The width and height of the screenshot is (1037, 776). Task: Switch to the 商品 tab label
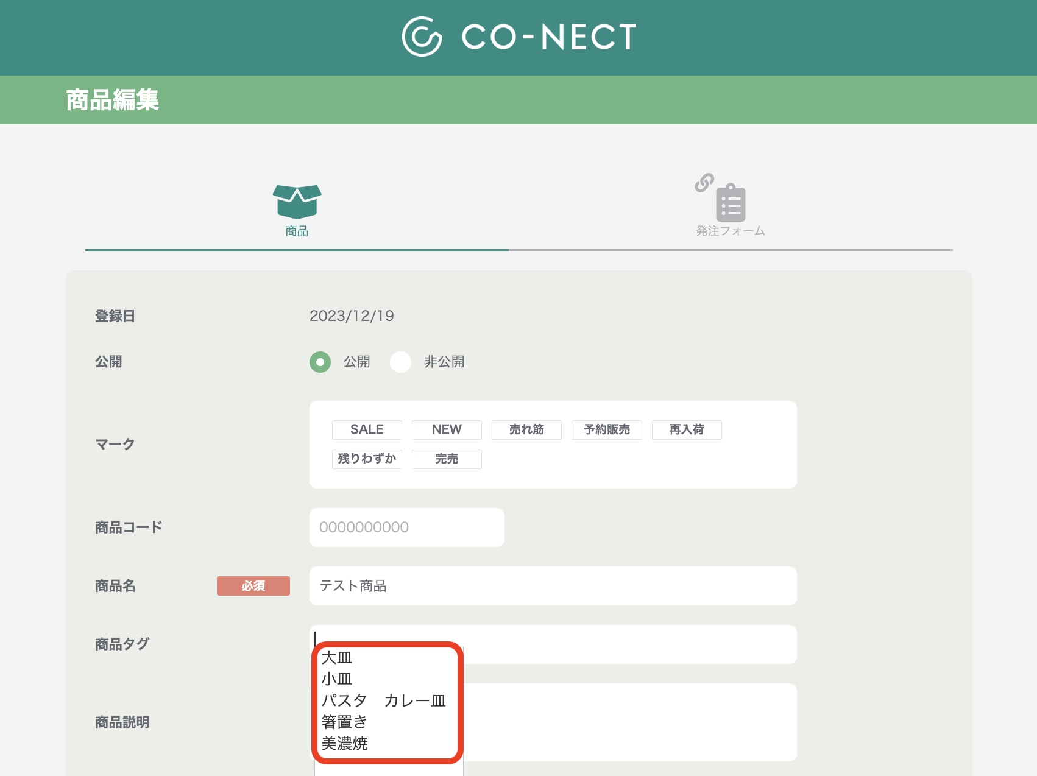(297, 231)
